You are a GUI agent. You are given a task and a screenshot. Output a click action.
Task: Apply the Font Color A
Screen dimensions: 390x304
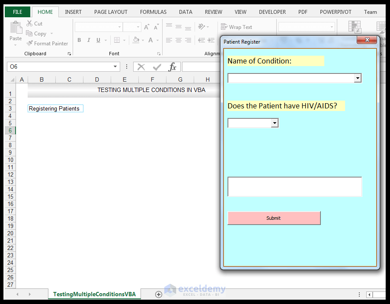point(150,40)
